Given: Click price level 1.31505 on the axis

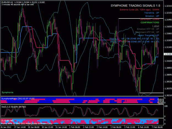Looking at the screenshot, I should (168, 40).
